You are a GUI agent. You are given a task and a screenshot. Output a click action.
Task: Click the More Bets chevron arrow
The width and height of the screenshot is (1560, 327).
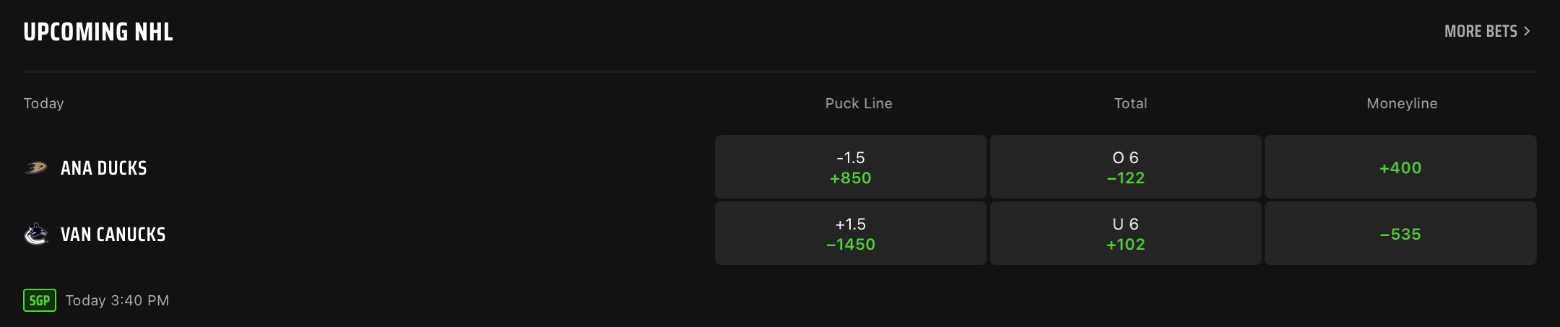coord(1527,31)
